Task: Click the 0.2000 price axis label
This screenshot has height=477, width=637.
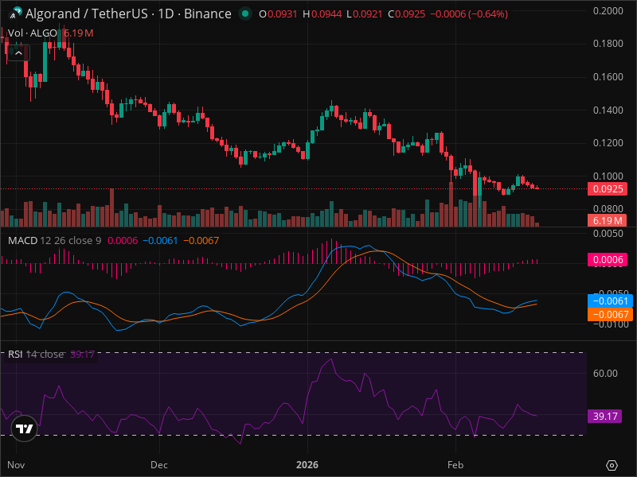Action: [x=608, y=11]
